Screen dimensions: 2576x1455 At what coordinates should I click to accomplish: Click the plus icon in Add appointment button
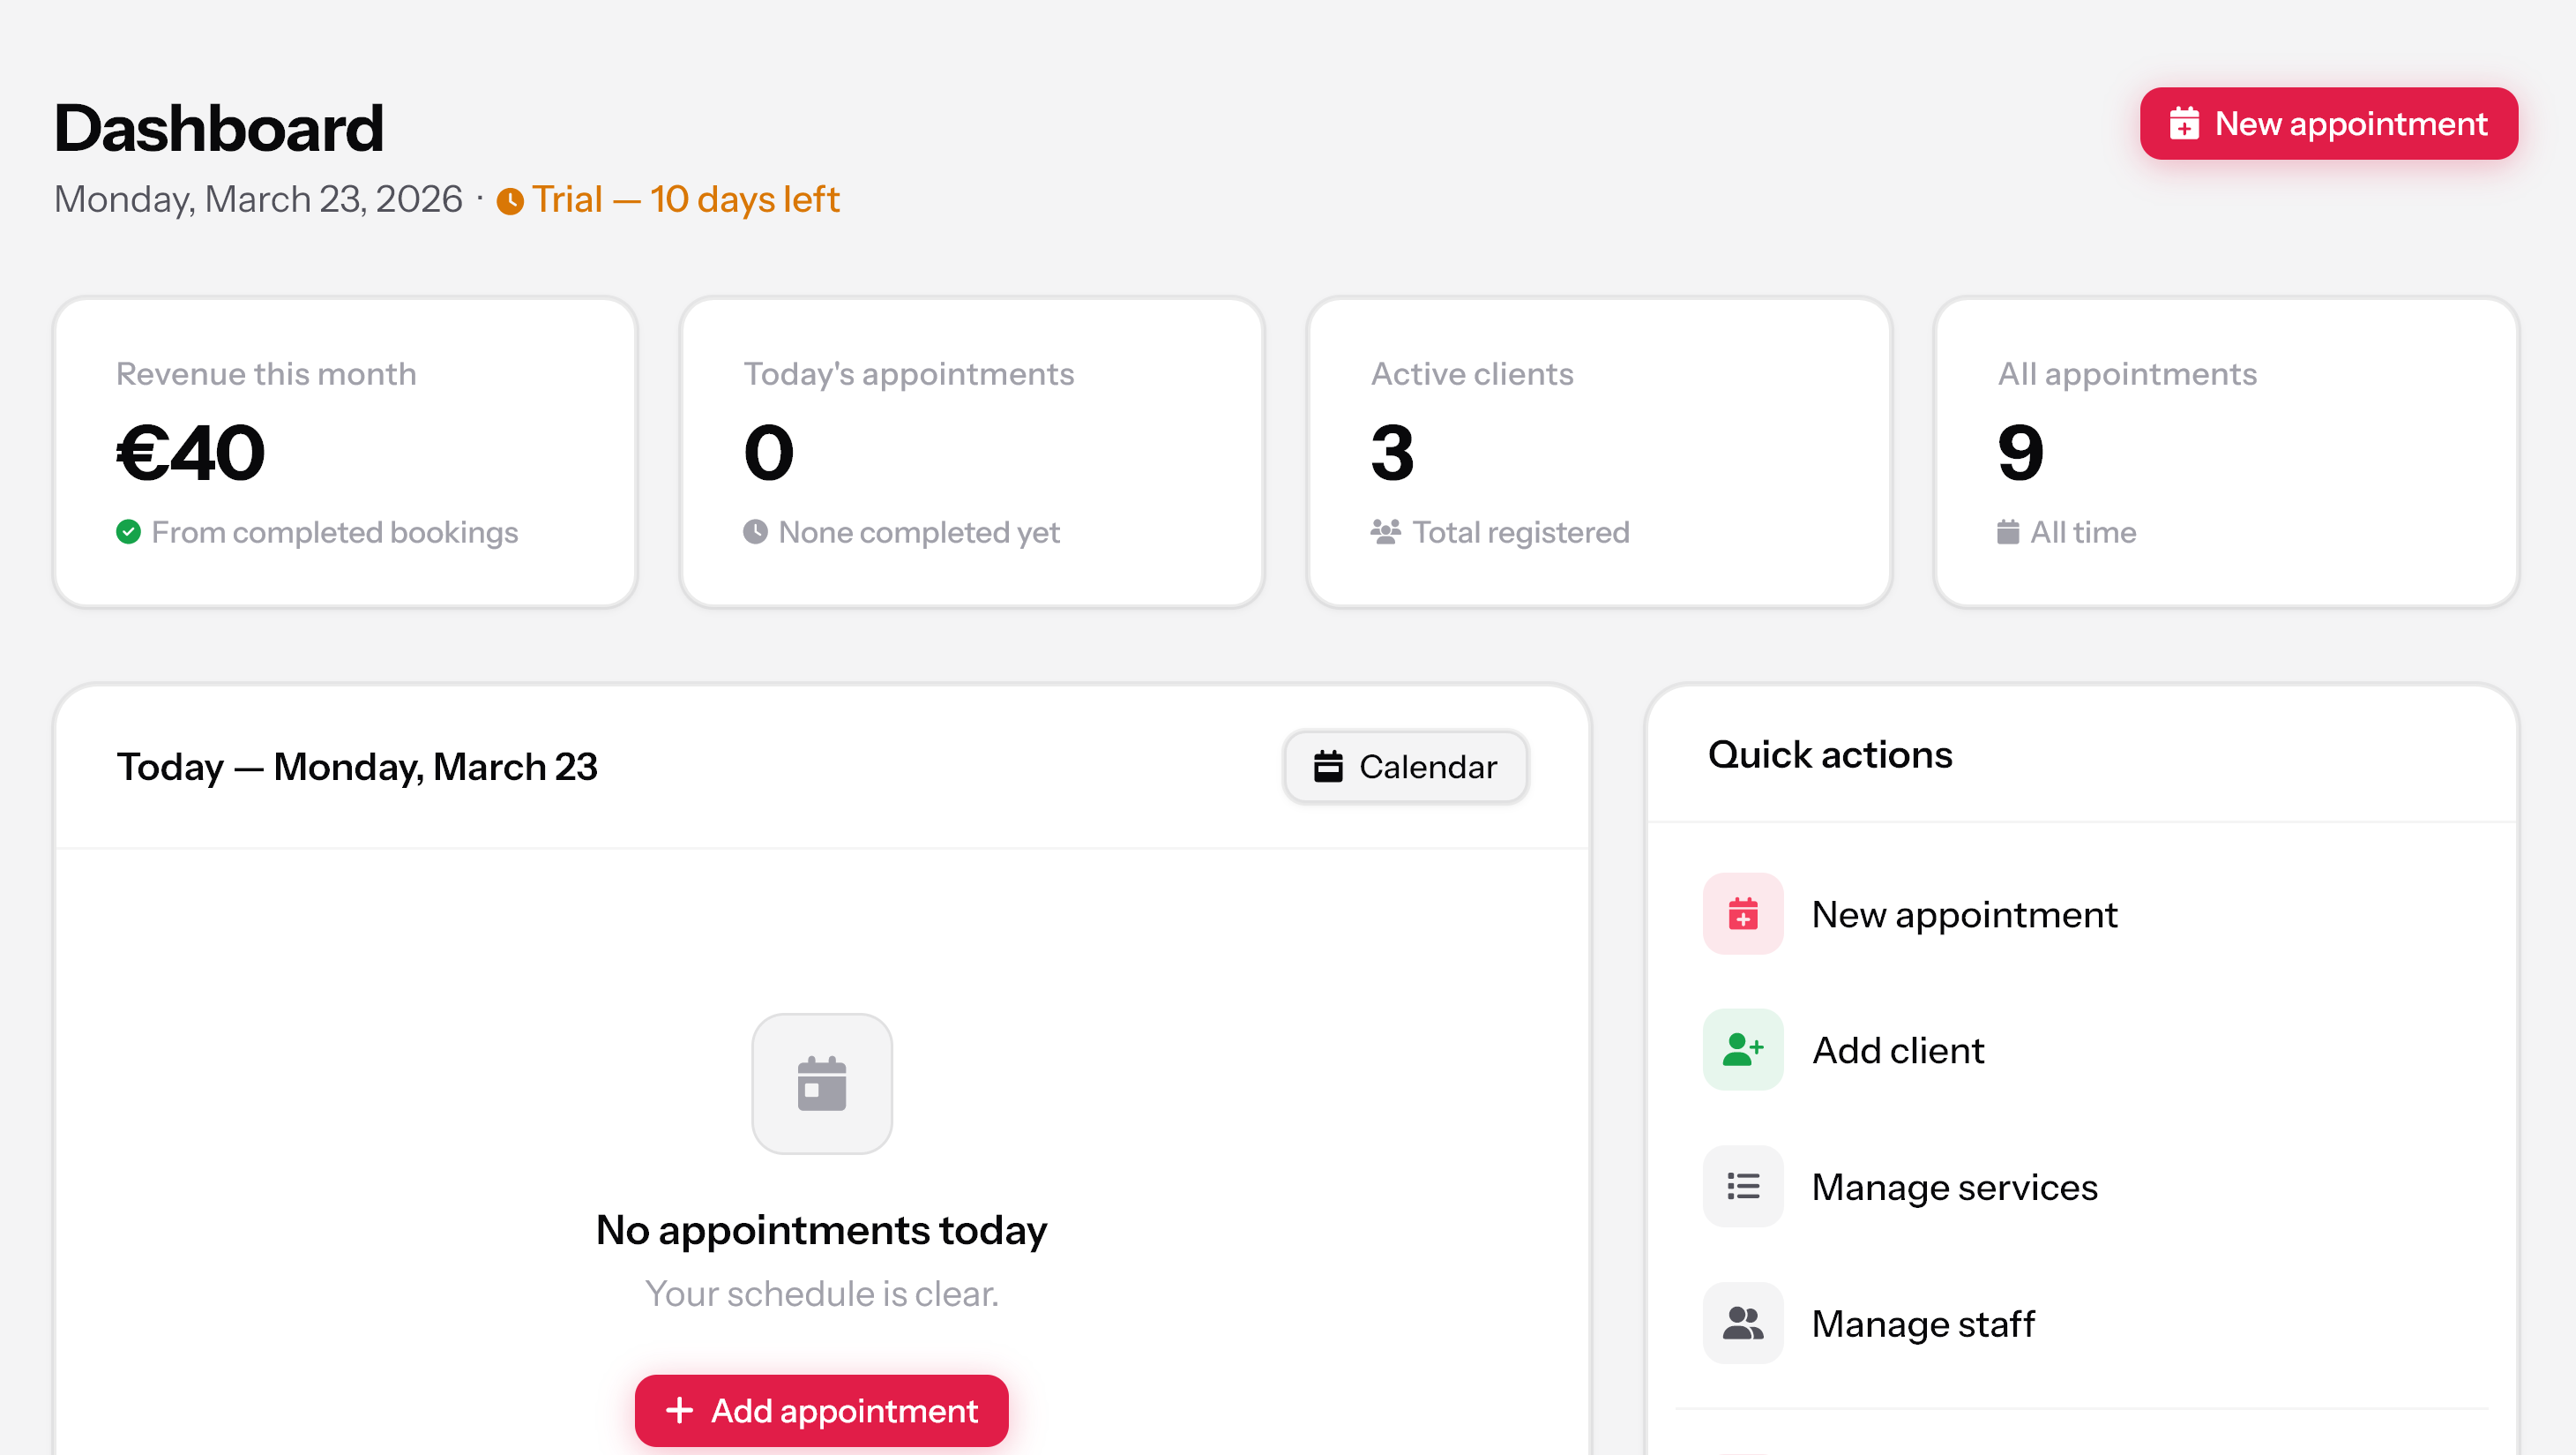[x=679, y=1410]
